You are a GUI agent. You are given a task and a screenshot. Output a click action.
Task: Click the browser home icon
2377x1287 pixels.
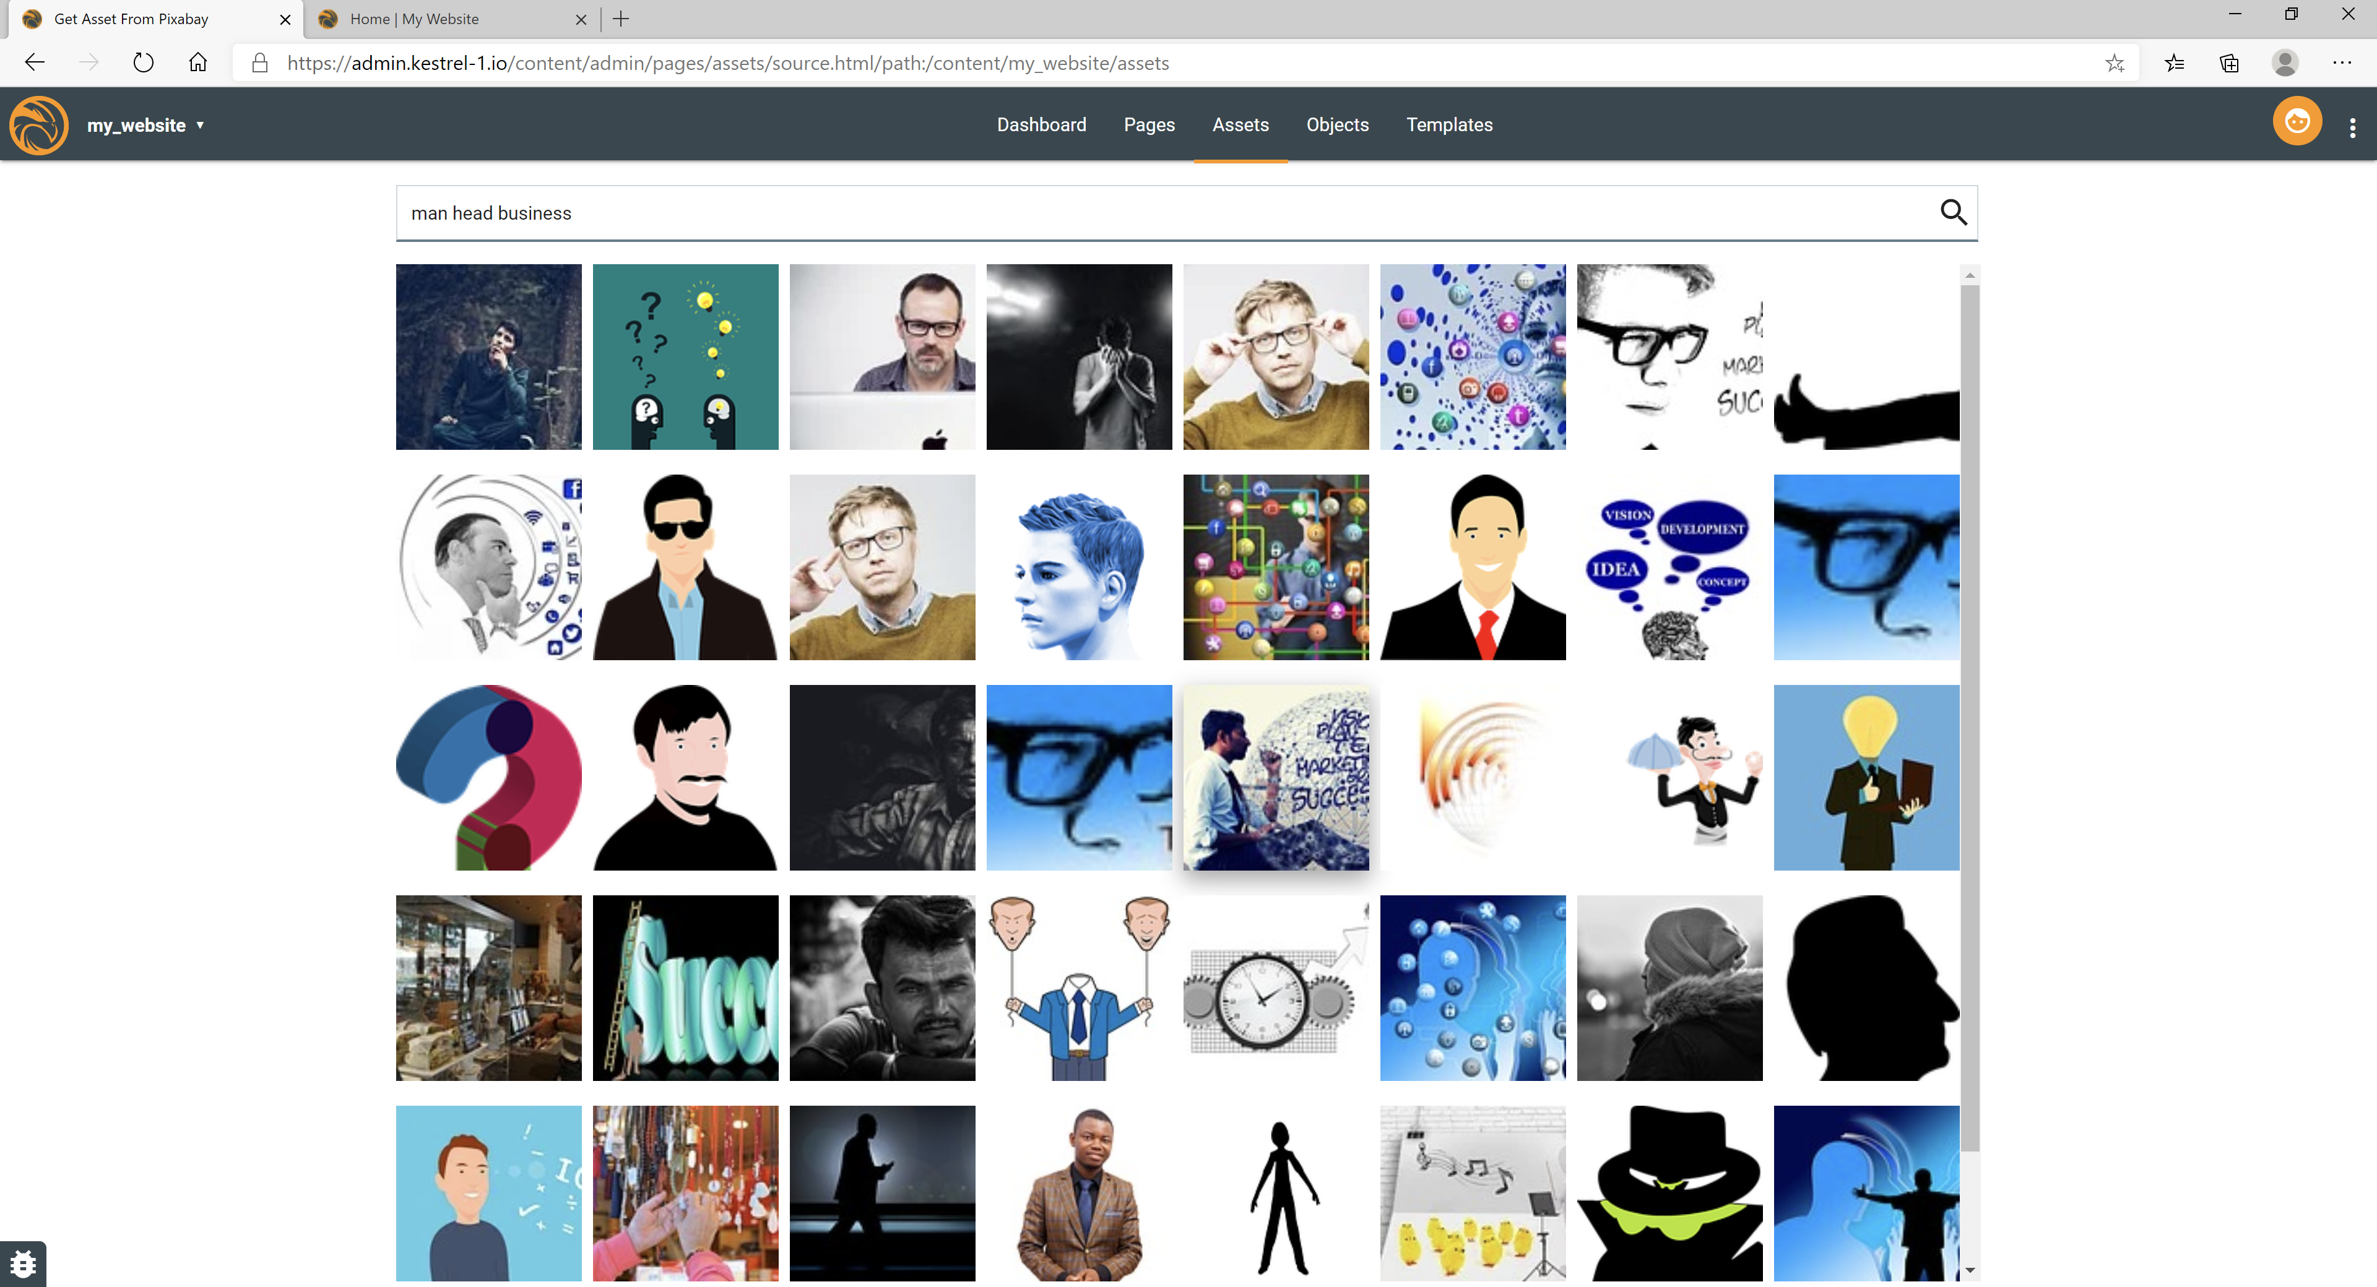[x=197, y=62]
